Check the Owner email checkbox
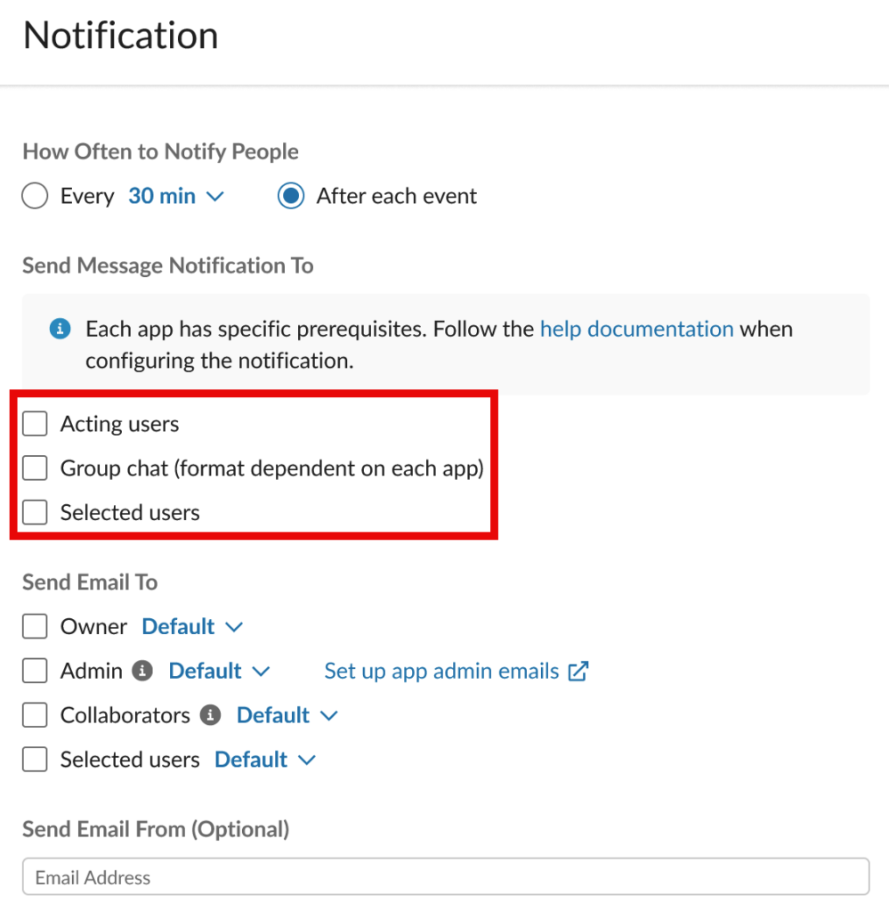 point(34,626)
